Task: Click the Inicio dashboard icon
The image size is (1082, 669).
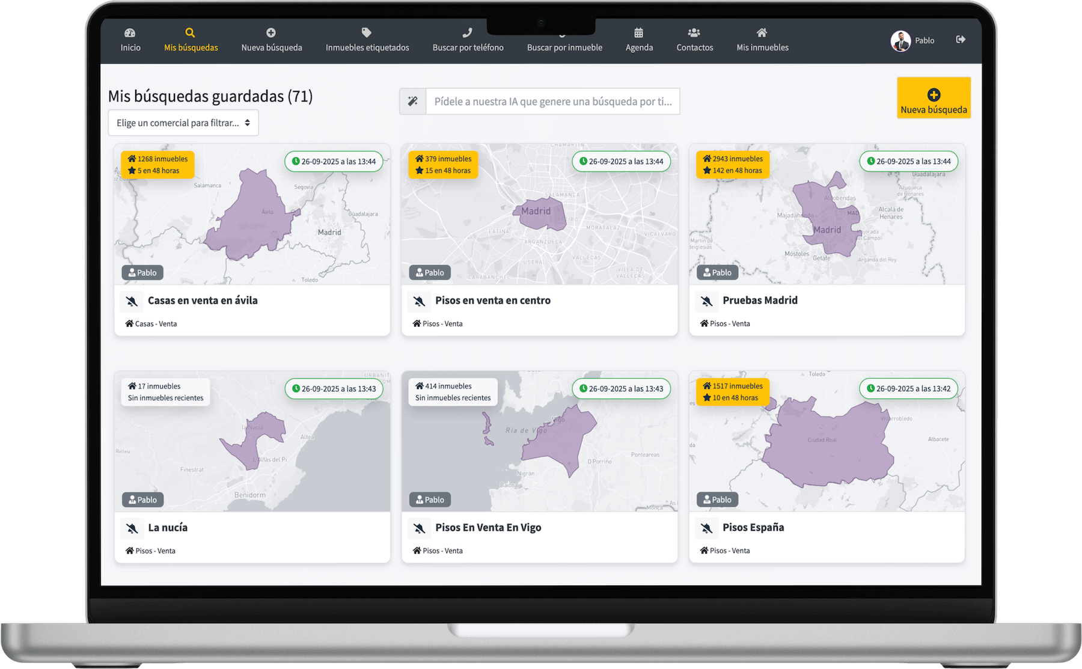Action: [x=130, y=33]
